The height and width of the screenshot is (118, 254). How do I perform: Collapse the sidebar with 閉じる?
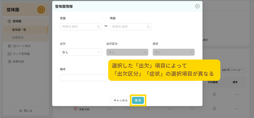tap(26, 111)
